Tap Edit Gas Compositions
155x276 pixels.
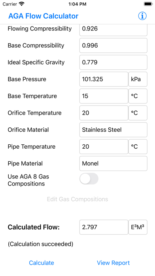click(77, 199)
